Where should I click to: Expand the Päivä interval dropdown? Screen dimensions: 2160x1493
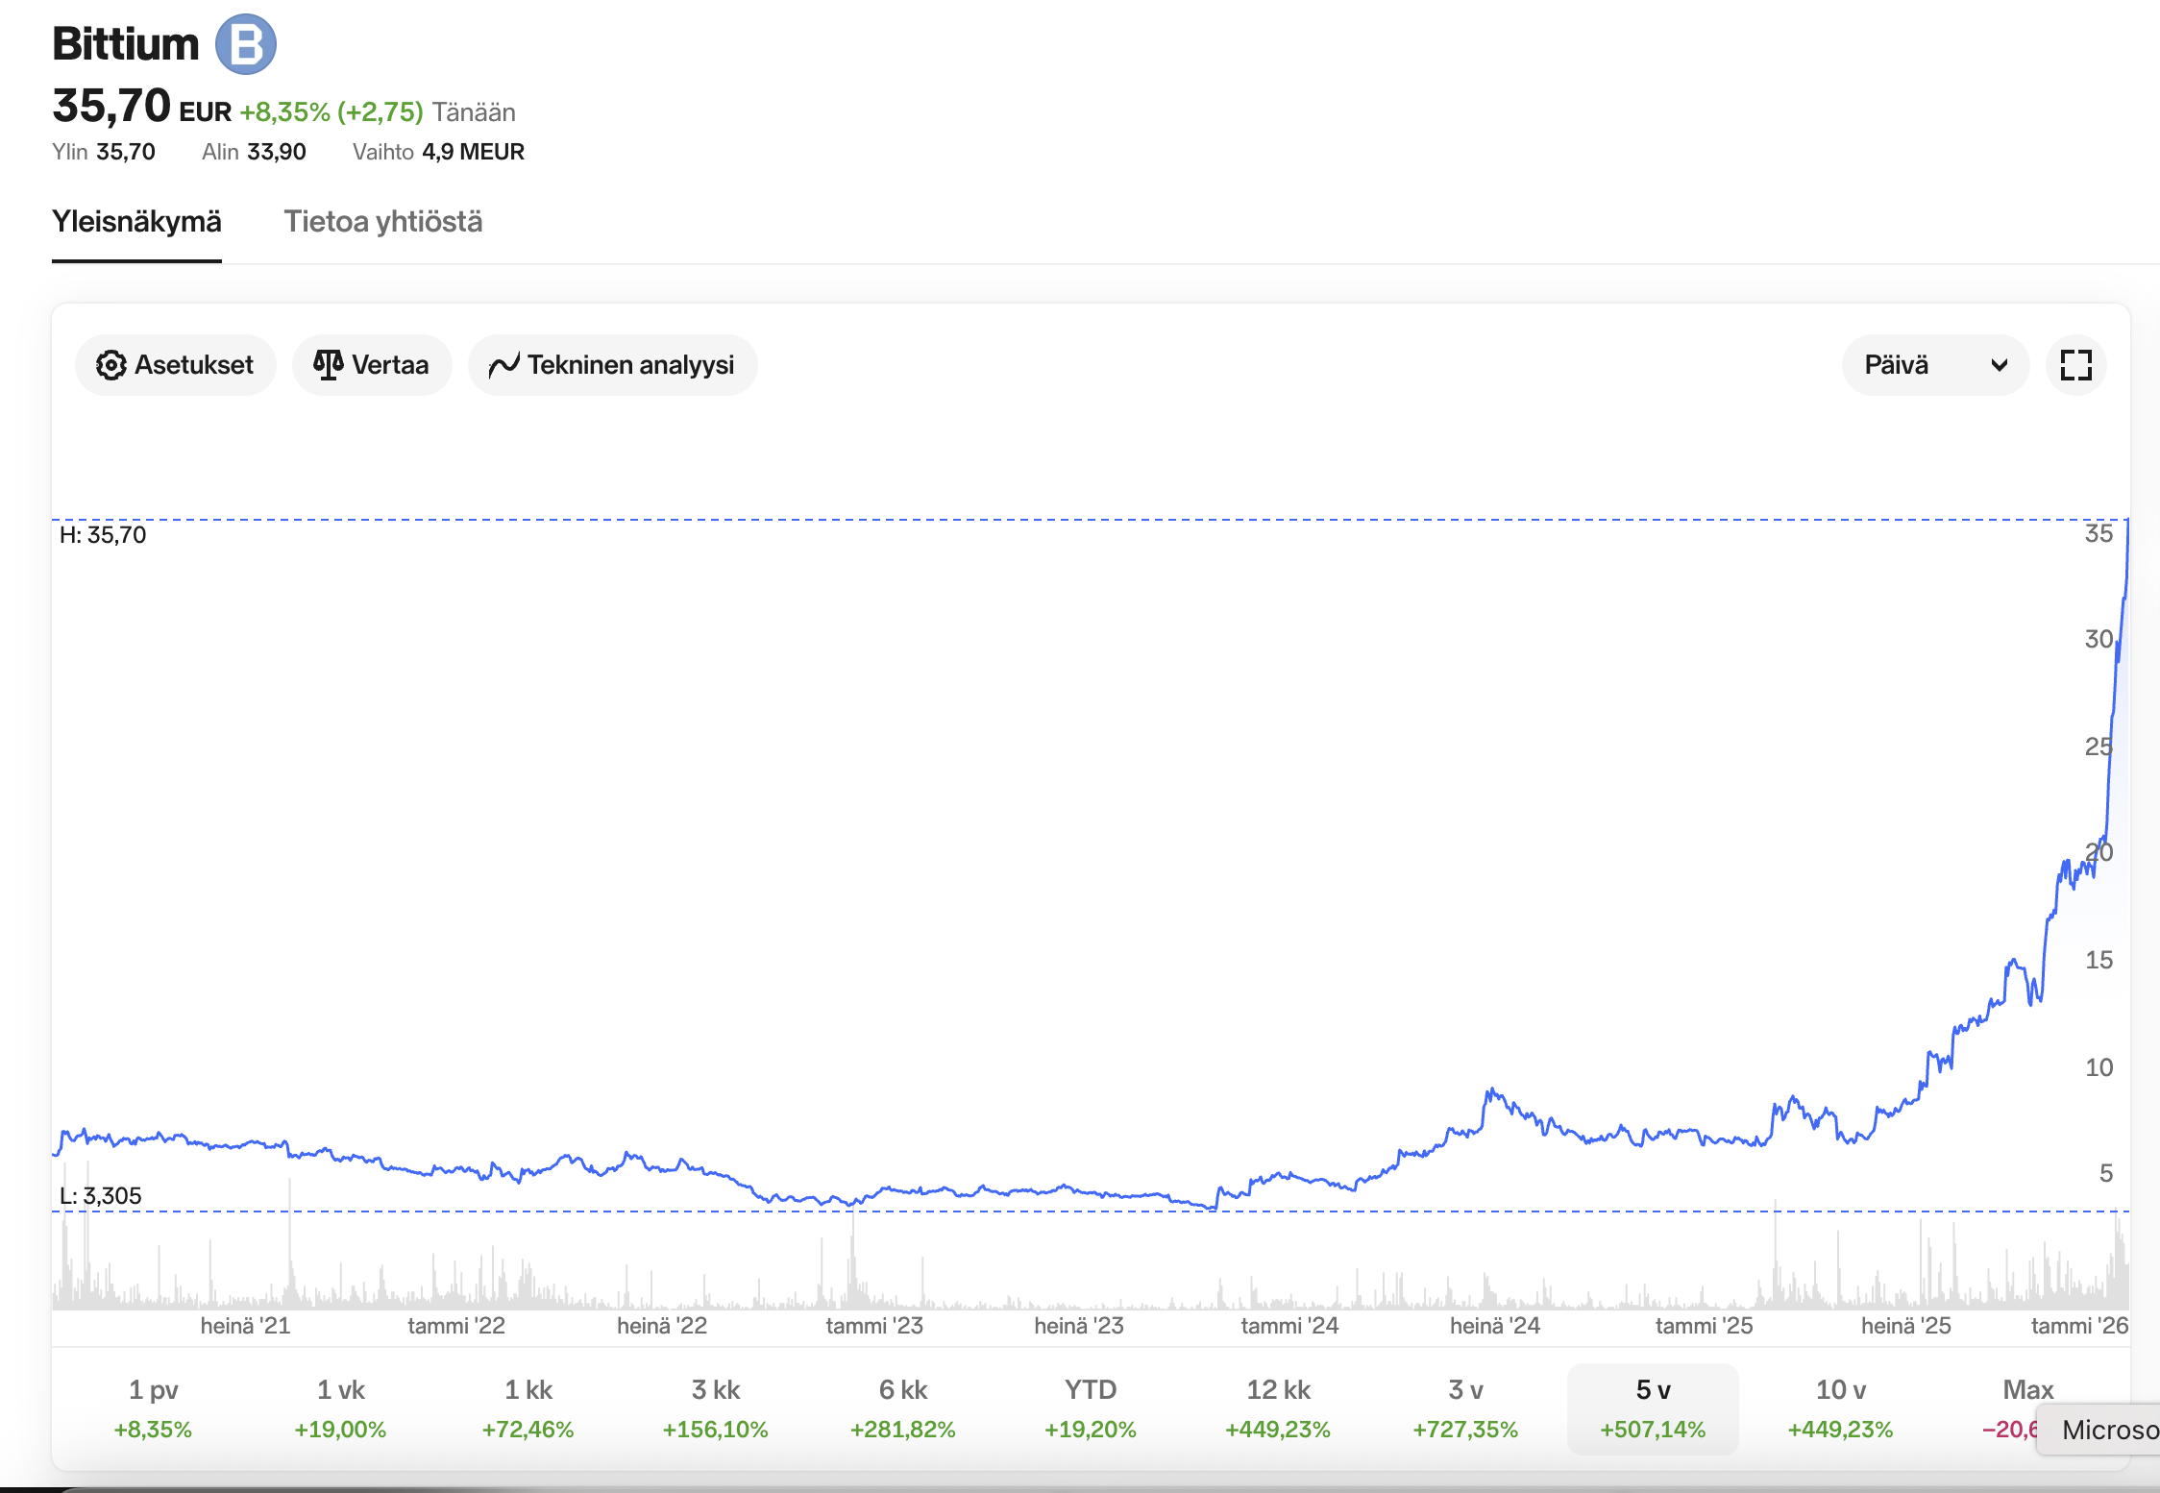(1933, 365)
